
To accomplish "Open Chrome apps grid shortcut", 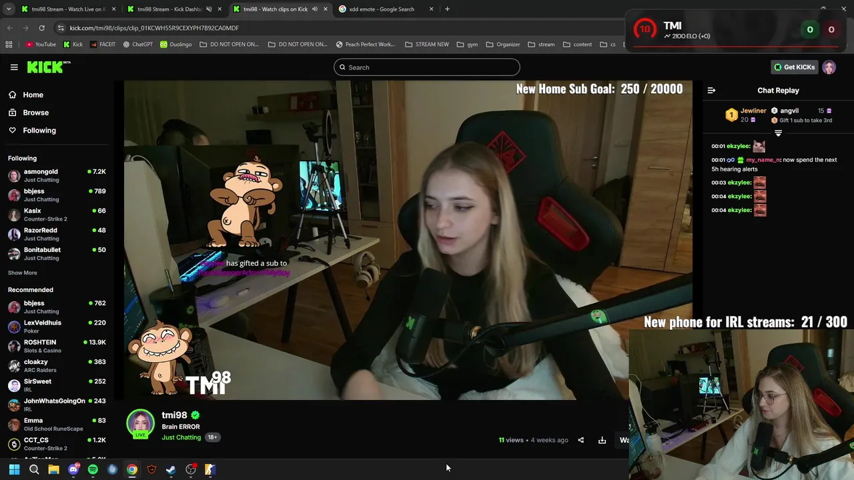I will pyautogui.click(x=9, y=45).
